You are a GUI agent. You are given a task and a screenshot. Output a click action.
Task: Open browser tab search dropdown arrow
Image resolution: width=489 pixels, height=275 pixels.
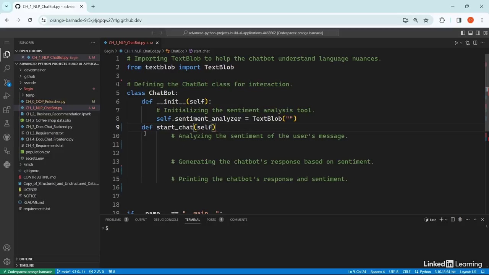click(6, 6)
